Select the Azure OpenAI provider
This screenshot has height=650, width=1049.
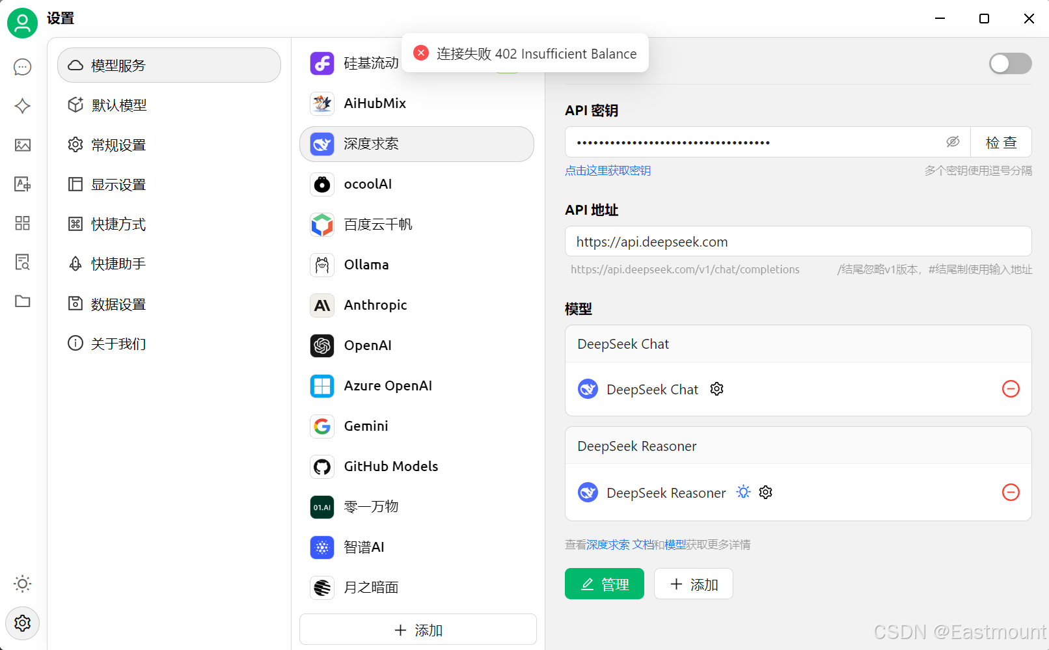416,386
